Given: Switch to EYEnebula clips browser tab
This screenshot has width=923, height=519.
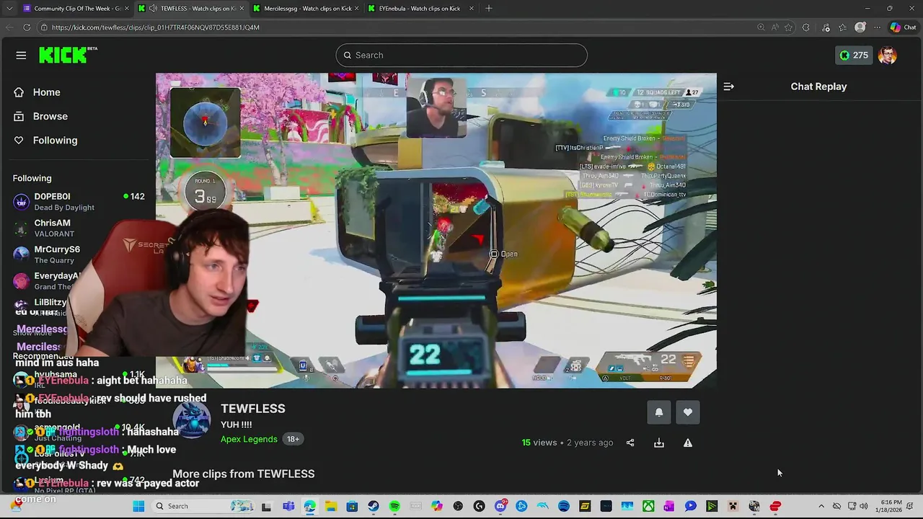Looking at the screenshot, I should click(x=420, y=8).
